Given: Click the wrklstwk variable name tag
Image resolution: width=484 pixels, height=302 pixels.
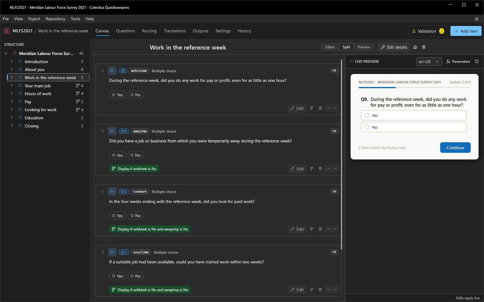Looking at the screenshot, I should pyautogui.click(x=139, y=71).
